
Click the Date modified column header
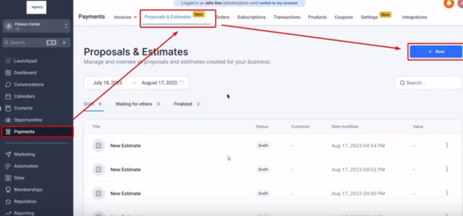(x=345, y=126)
